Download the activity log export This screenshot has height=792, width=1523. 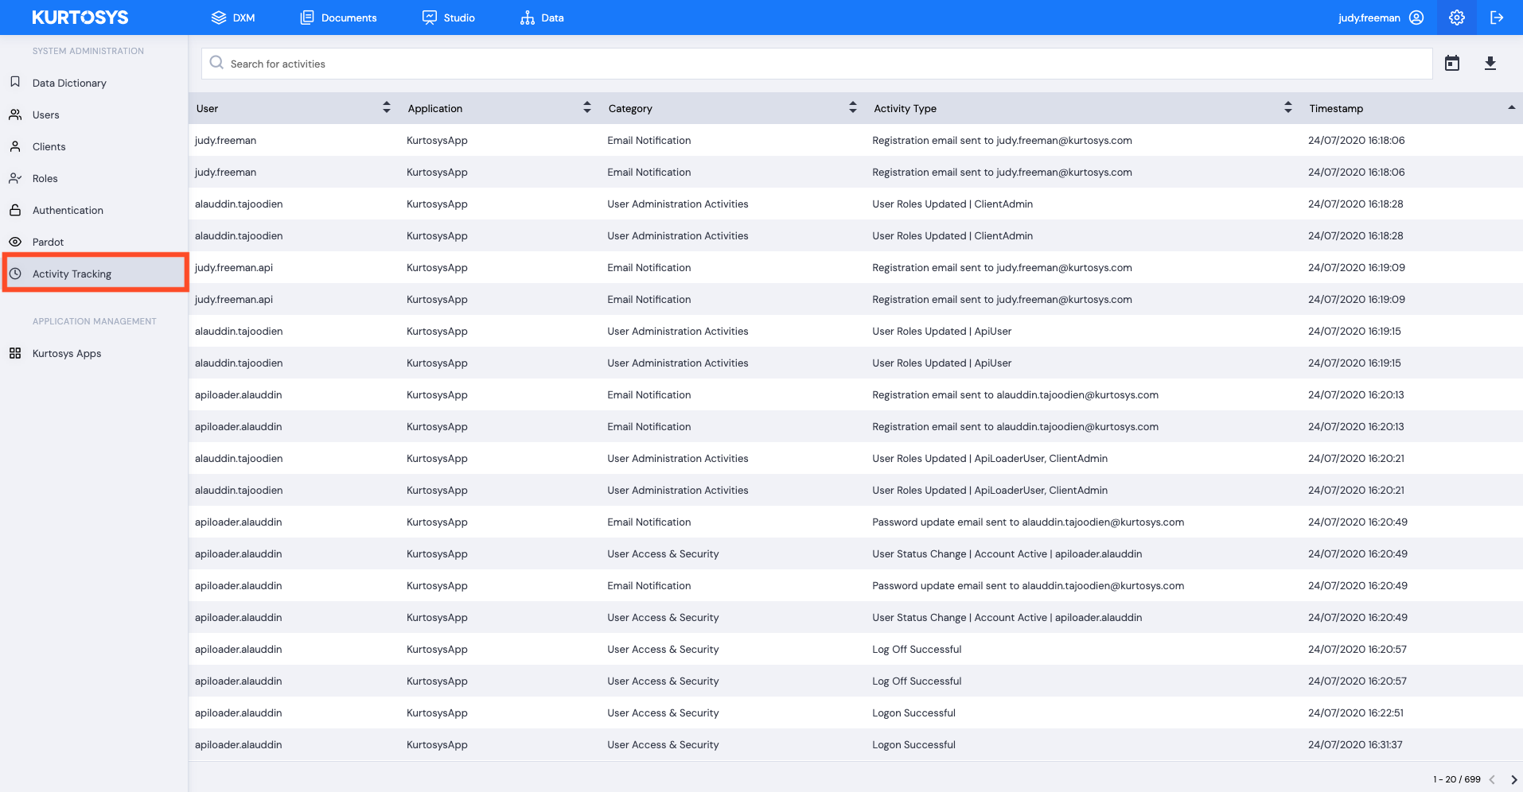coord(1490,64)
